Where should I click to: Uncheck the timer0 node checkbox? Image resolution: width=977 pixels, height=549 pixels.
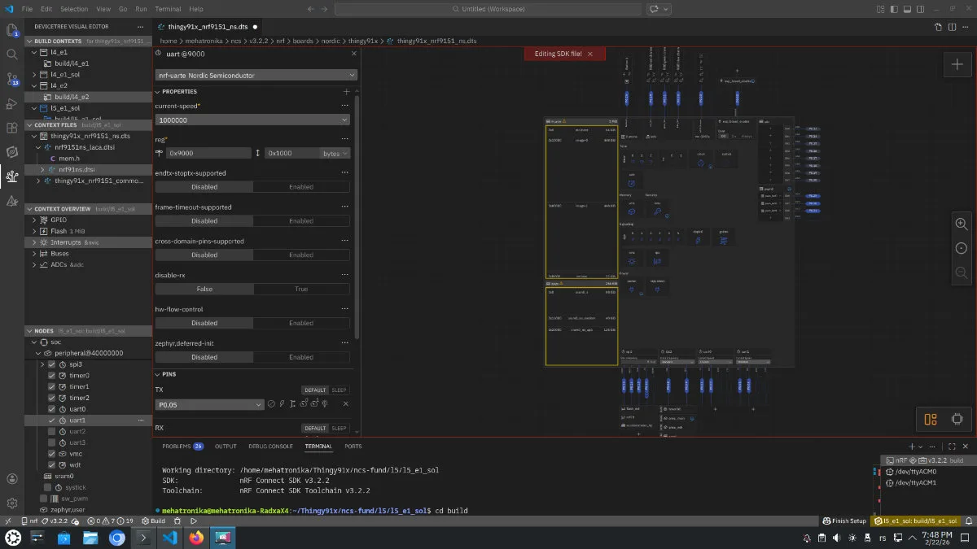pos(52,376)
